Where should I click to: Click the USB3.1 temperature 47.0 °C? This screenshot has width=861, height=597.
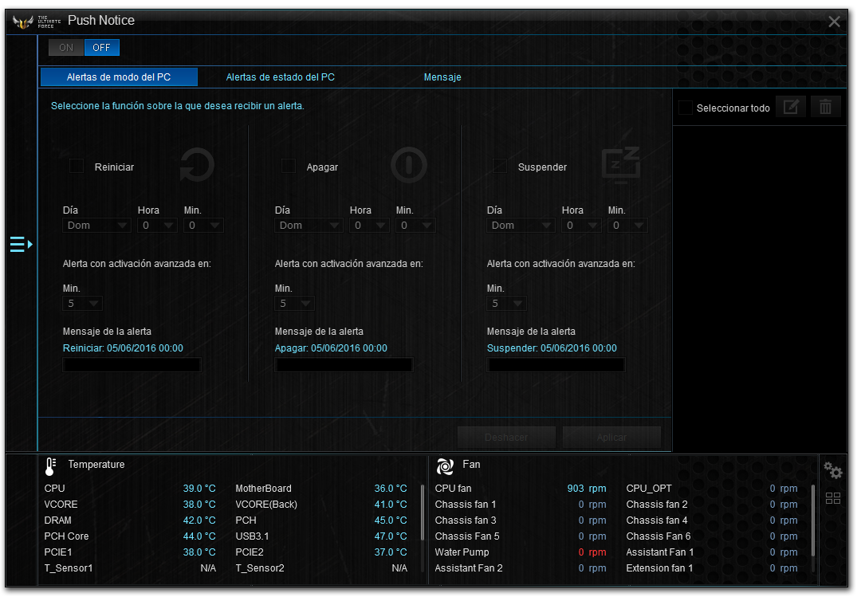391,536
